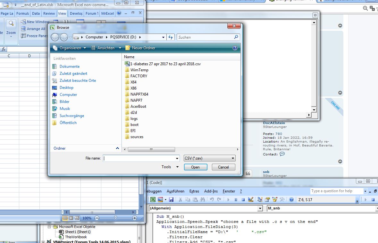Open the help question box dropdown arrow
Image resolution: width=378 pixels, height=243 pixels.
[365, 191]
